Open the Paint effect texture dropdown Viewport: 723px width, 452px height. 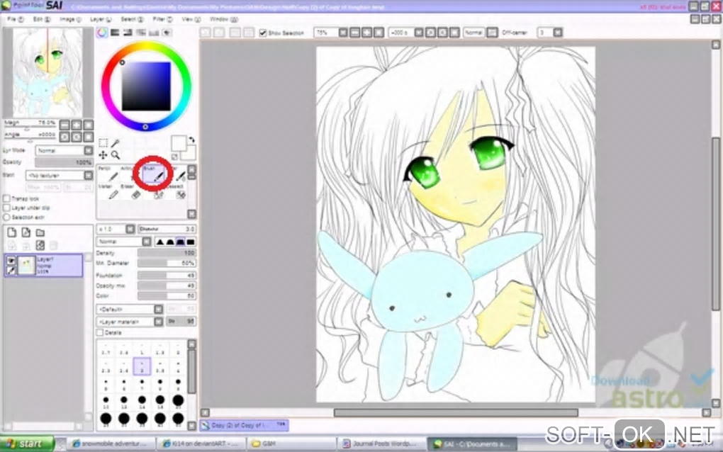point(60,176)
